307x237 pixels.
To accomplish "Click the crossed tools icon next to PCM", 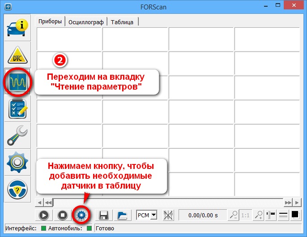I will (x=168, y=215).
